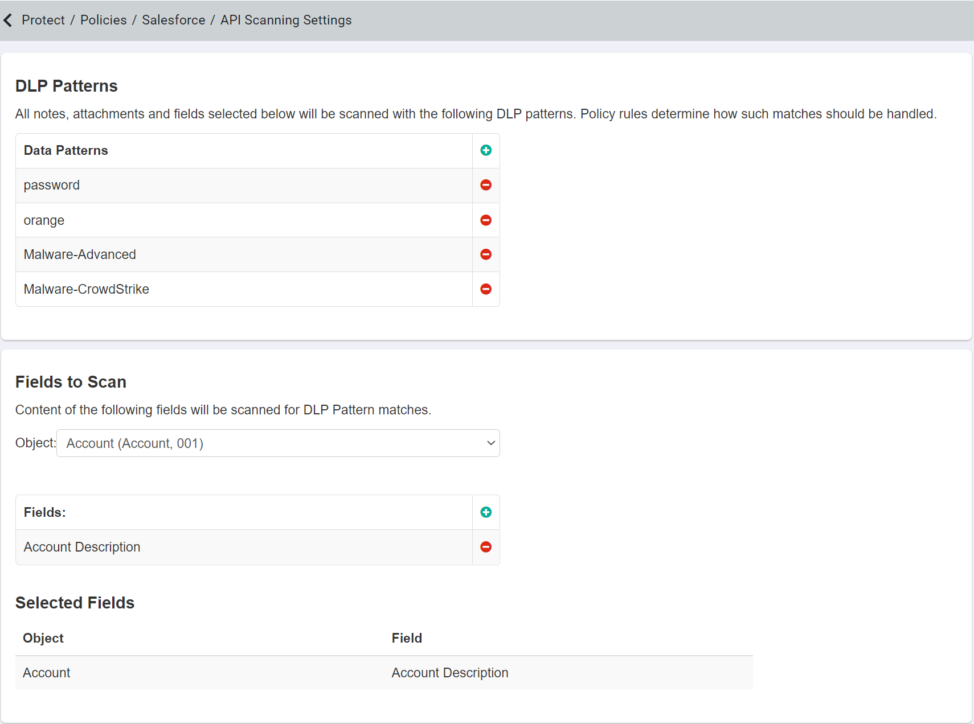Remove the Account Description field
Image resolution: width=974 pixels, height=724 pixels.
tap(485, 547)
